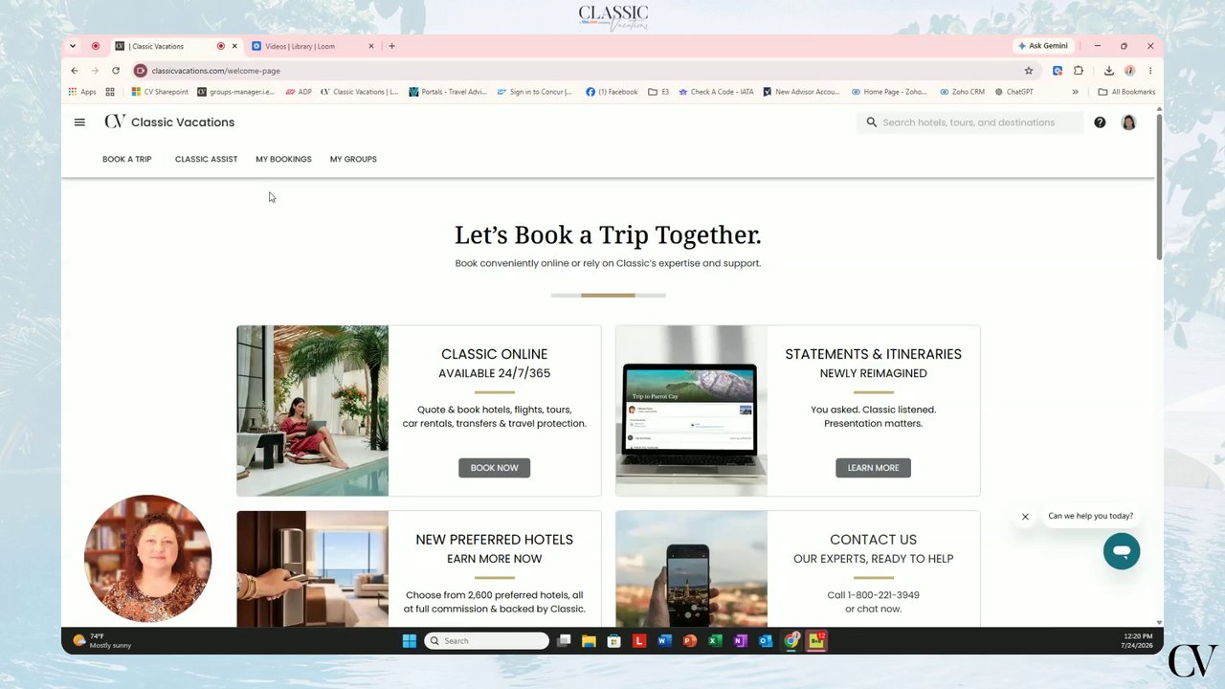Open File Explorer from the taskbar

(x=589, y=641)
